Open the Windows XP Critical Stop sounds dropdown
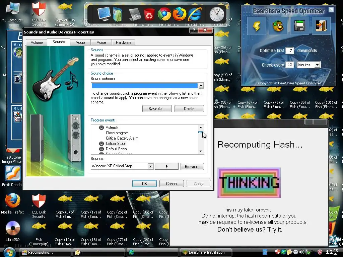The width and height of the screenshot is (343, 257). (x=150, y=166)
